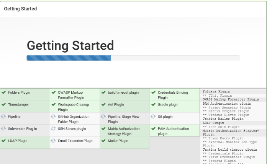This screenshot has height=164, width=267.
Task: Click PAM Authentication plugin in the log
Action: (x=227, y=104)
